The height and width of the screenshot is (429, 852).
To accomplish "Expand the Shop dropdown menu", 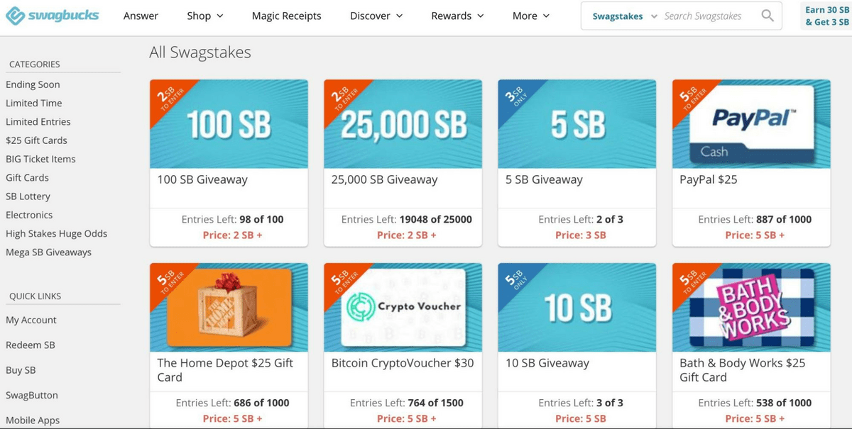I will pos(205,16).
